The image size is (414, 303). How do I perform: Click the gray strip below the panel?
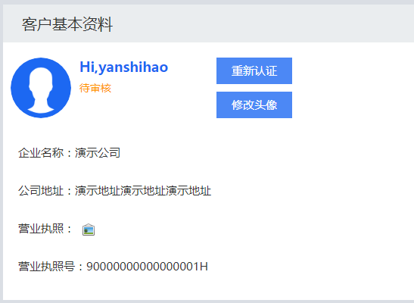[207, 301]
